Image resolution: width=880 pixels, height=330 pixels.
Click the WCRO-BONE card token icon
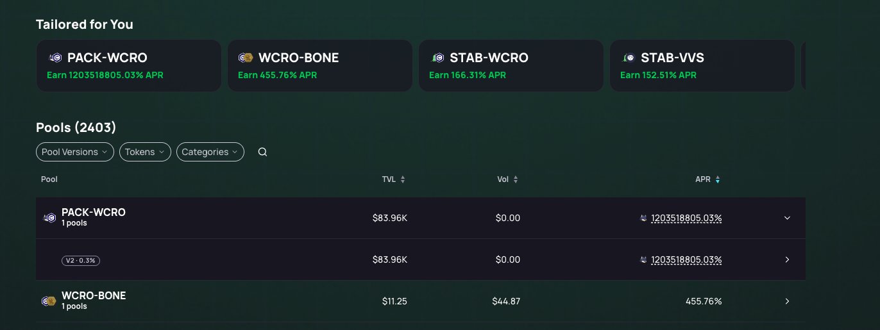pyautogui.click(x=247, y=58)
